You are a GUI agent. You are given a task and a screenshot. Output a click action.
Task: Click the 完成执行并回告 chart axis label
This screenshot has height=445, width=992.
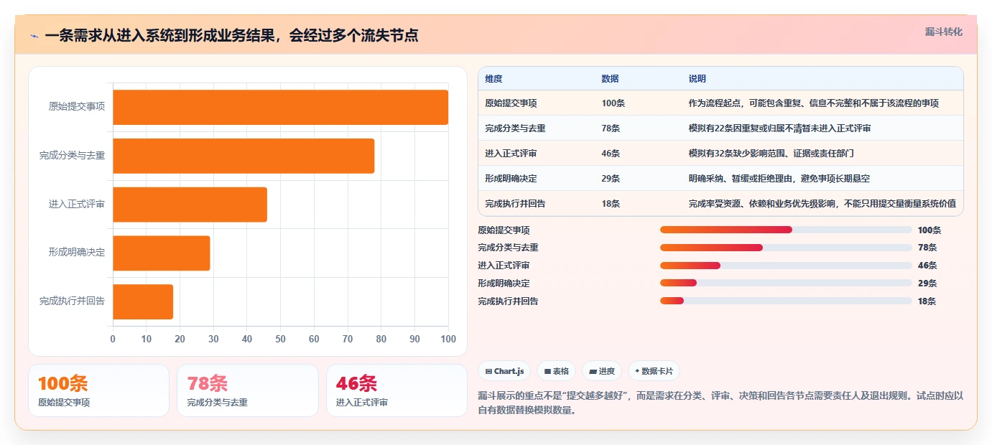(x=72, y=301)
